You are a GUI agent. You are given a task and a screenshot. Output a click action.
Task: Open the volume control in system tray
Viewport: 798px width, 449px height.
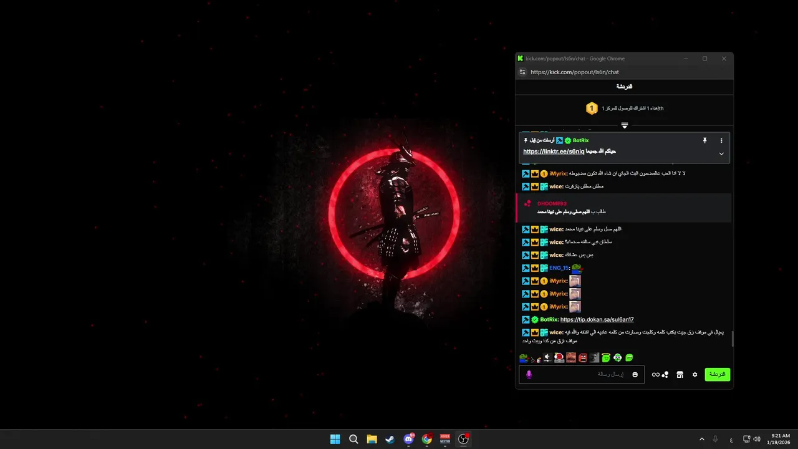click(757, 439)
